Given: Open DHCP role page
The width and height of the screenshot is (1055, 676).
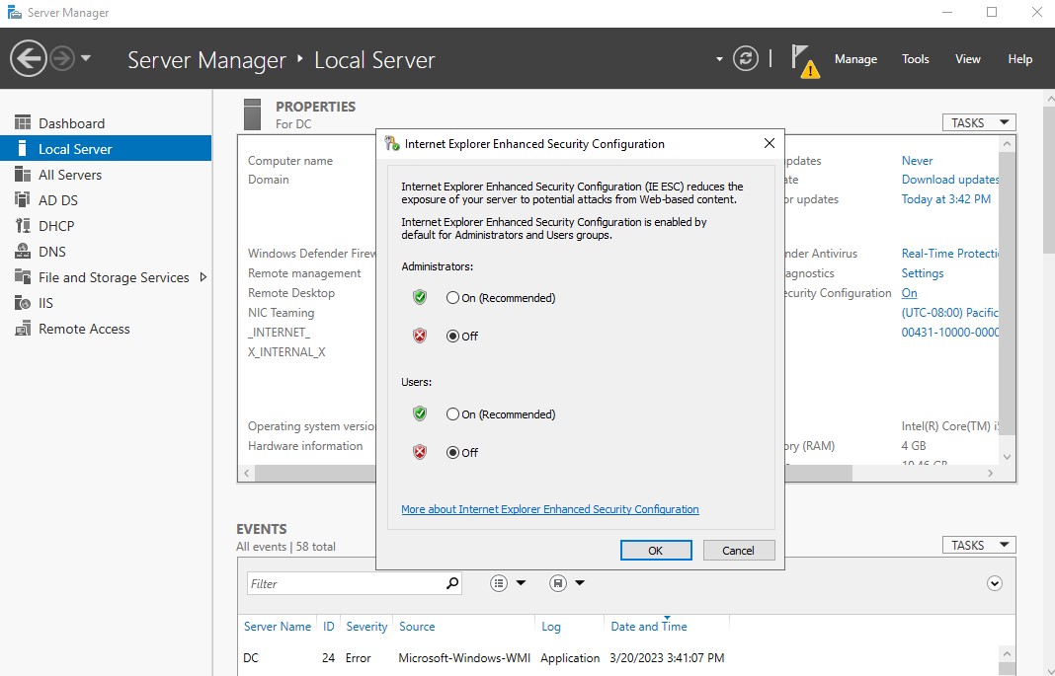Looking at the screenshot, I should [x=106, y=226].
